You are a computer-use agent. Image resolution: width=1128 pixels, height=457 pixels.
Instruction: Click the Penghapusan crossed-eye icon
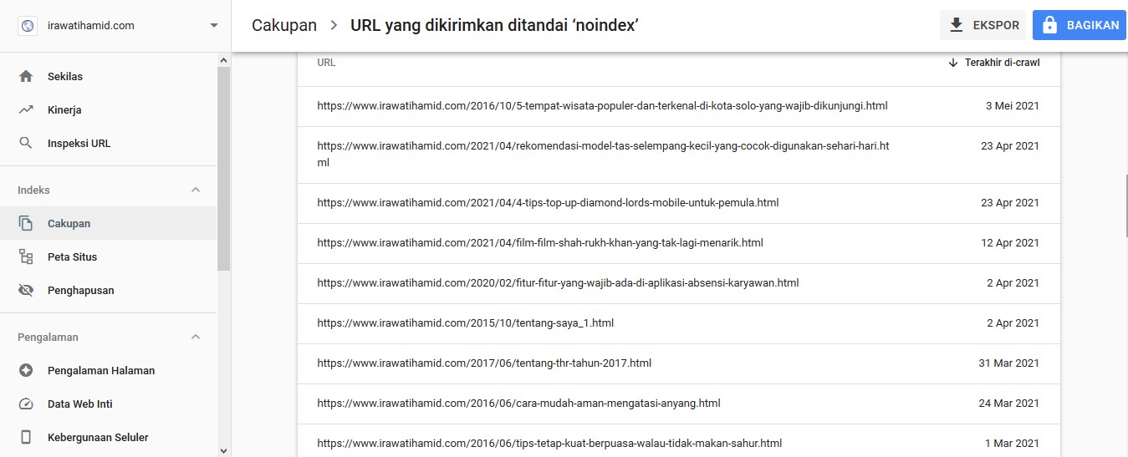(26, 290)
